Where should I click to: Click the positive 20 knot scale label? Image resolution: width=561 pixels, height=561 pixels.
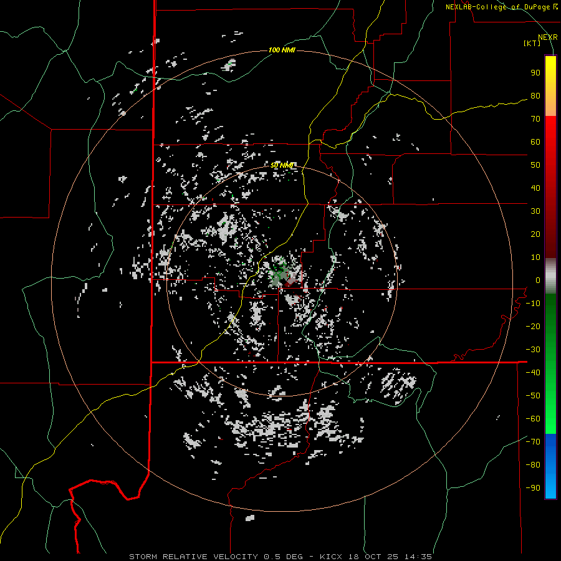(x=535, y=234)
